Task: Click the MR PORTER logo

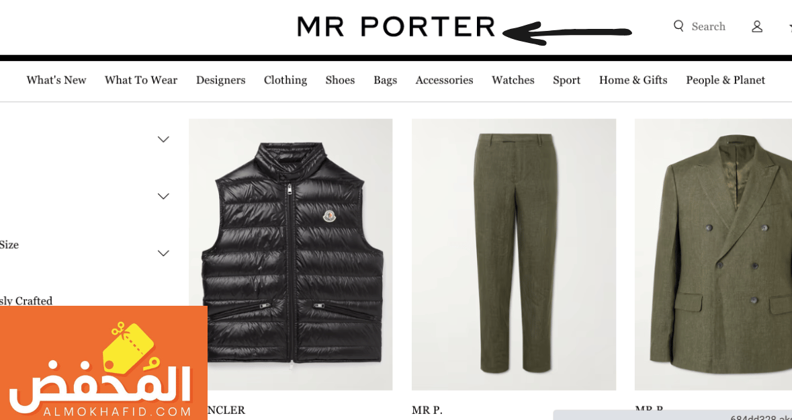Action: click(x=396, y=26)
